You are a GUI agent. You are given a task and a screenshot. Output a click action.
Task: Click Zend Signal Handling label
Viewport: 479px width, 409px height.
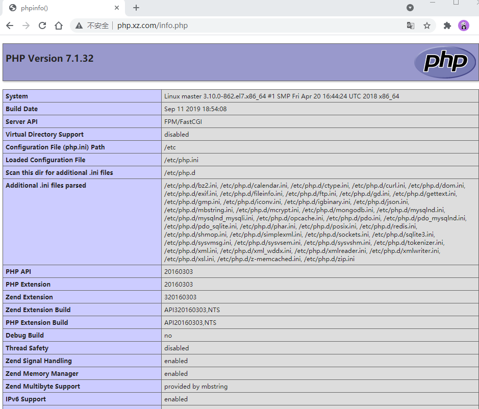click(39, 361)
